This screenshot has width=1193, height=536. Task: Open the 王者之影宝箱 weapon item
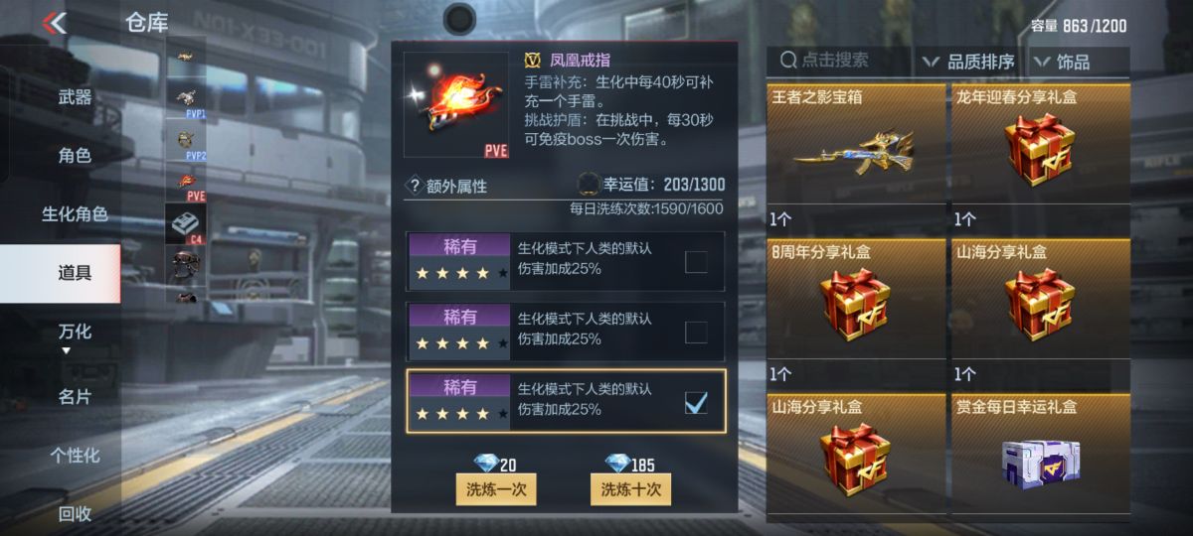pyautogui.click(x=856, y=144)
